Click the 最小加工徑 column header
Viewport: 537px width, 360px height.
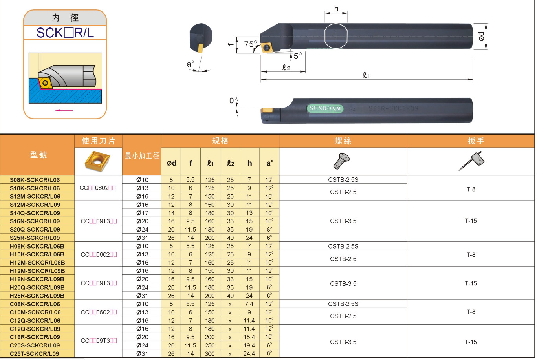pyautogui.click(x=141, y=155)
